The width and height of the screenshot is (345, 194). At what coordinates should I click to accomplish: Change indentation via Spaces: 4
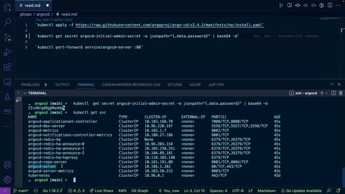pyautogui.click(x=218, y=191)
